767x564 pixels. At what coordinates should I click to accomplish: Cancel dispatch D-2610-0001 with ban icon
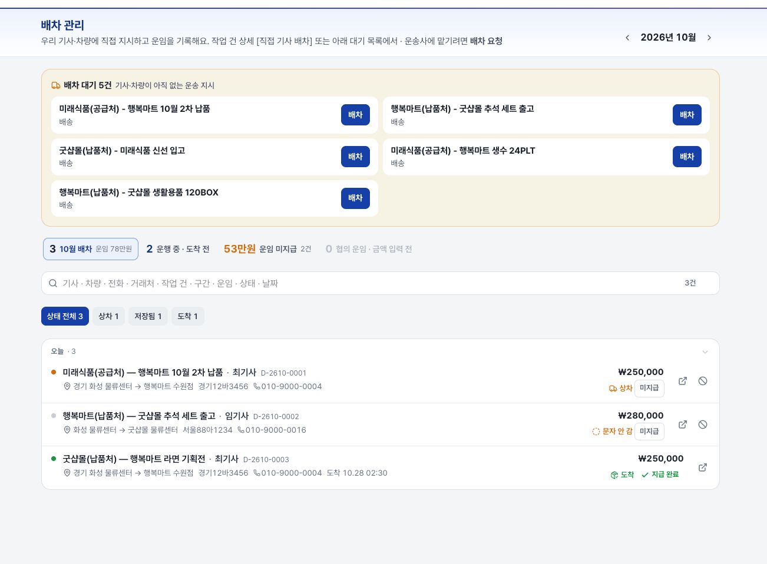click(x=703, y=381)
